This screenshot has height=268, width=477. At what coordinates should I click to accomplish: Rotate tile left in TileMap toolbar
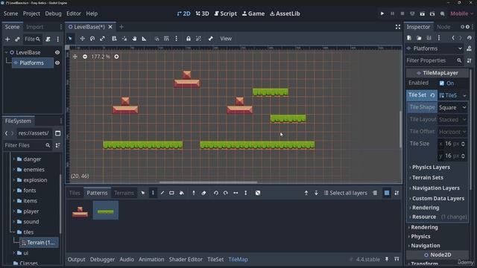(215, 193)
